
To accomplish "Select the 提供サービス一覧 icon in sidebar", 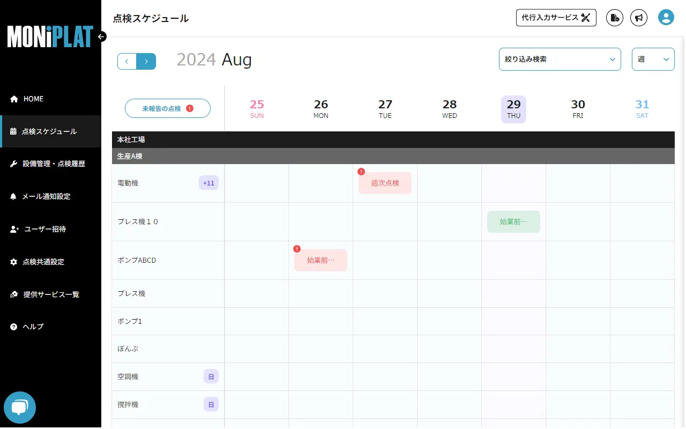I will [14, 294].
